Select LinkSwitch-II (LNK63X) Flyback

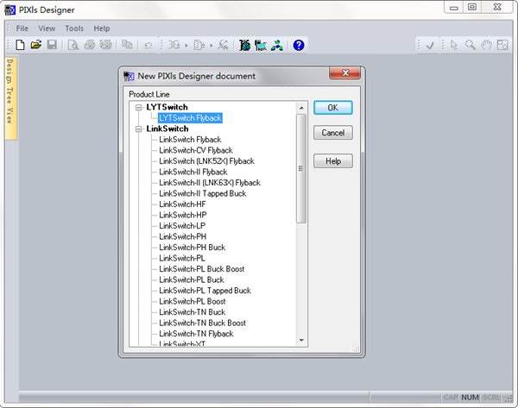click(x=210, y=183)
